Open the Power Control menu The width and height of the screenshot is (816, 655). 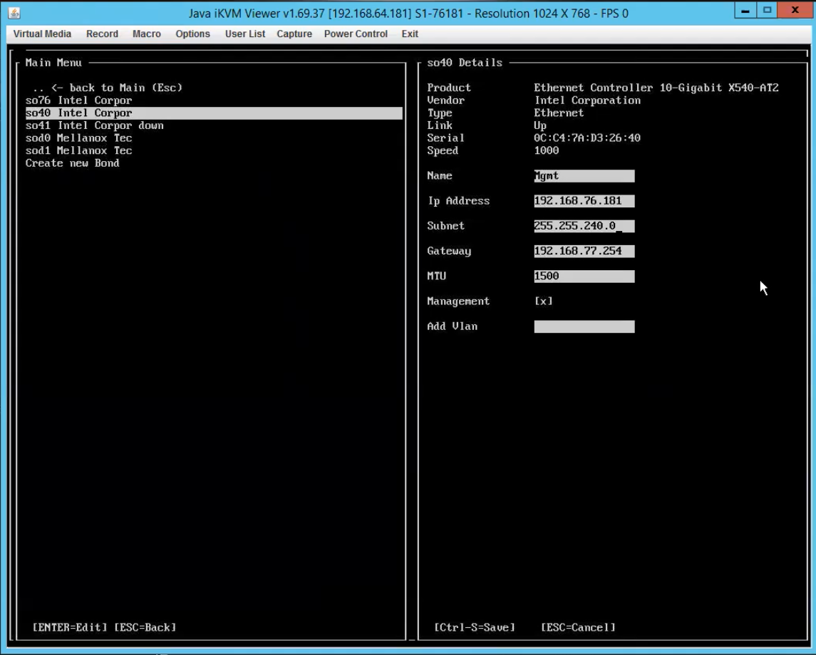(x=355, y=33)
